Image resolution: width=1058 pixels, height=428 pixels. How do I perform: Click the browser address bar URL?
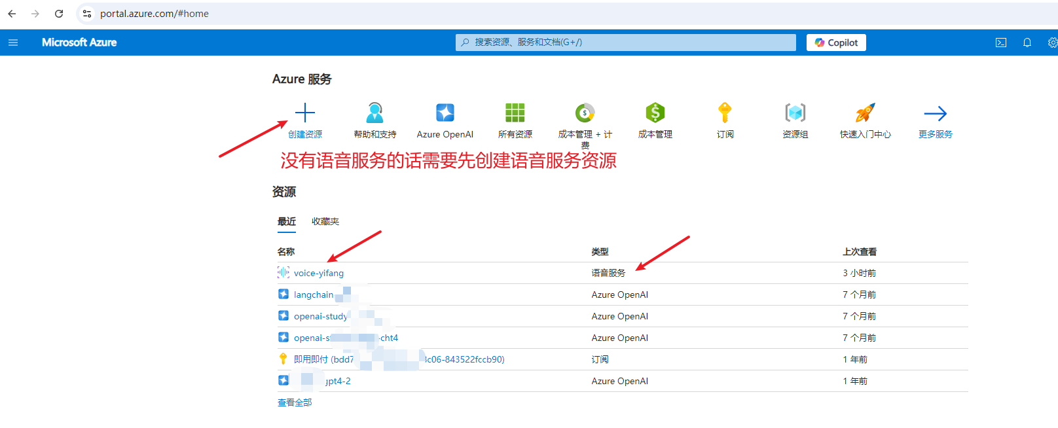[155, 14]
